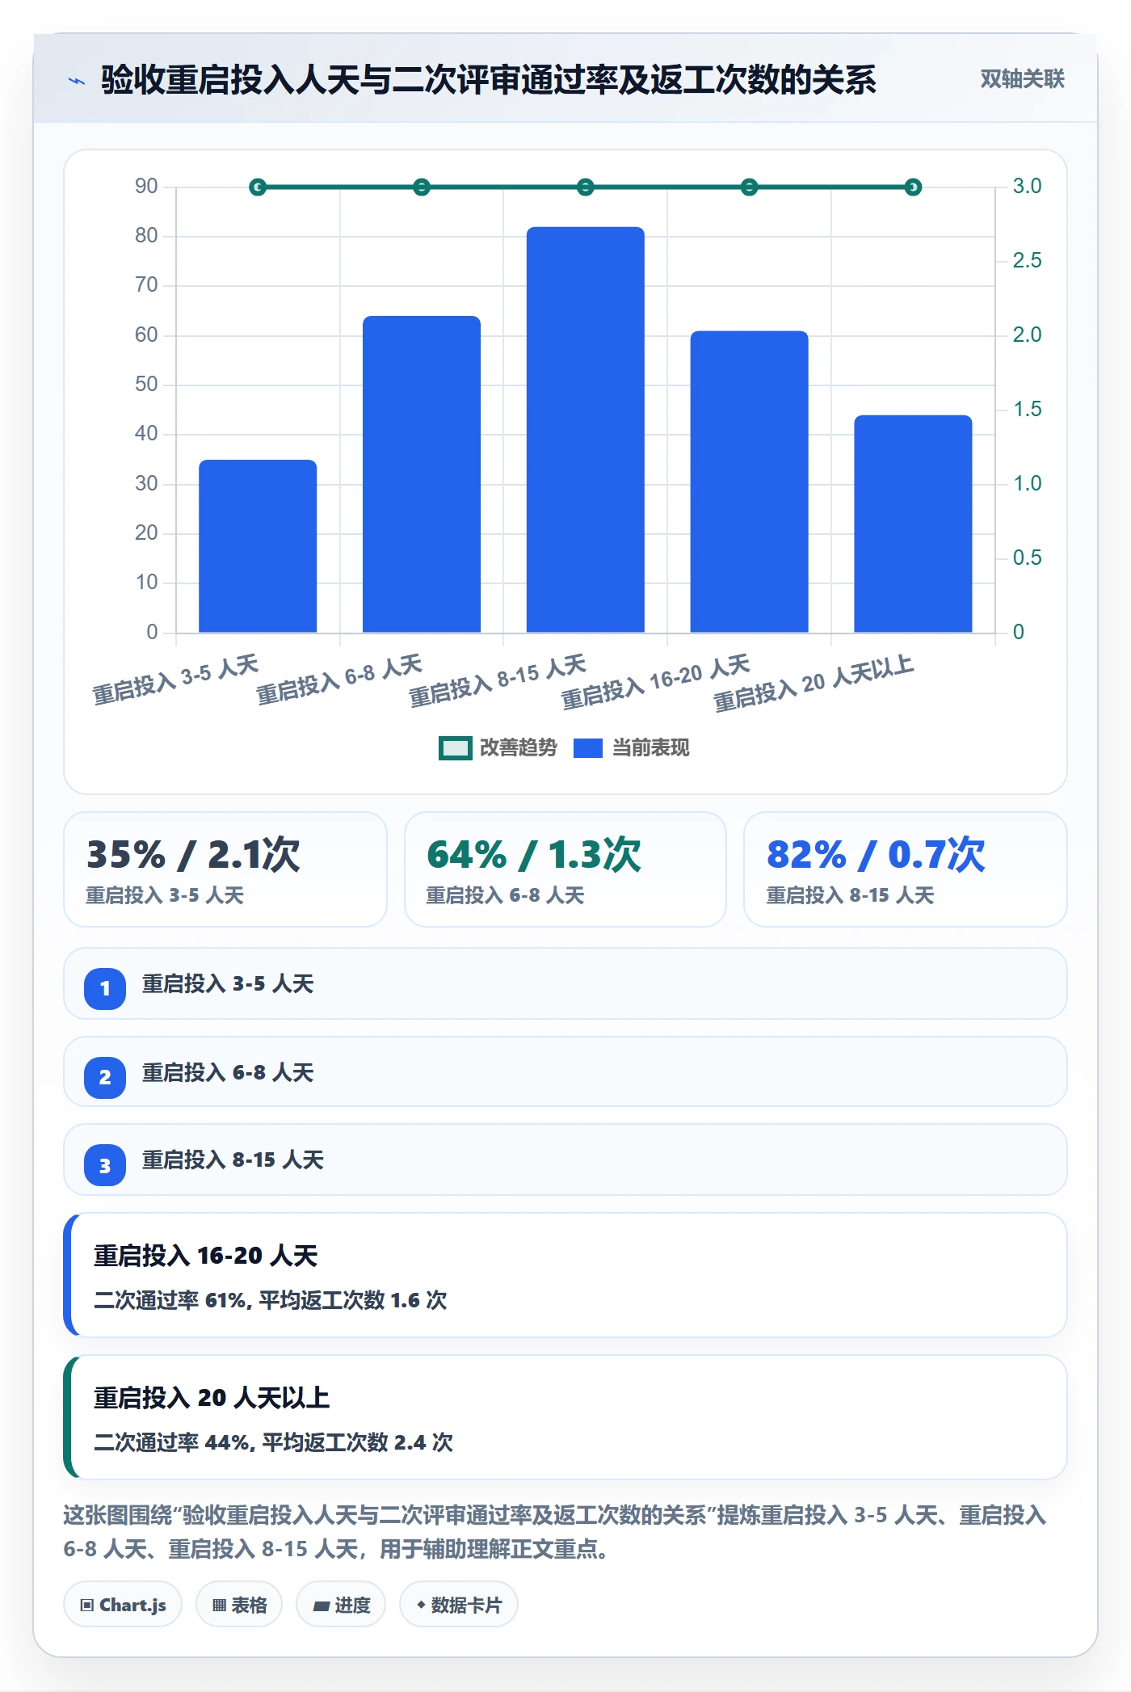Viewport: 1131px width, 1692px height.
Task: Select the 进度 tag chip
Action: (341, 1605)
